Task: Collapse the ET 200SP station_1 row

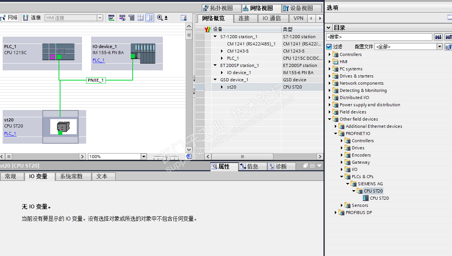Action: (x=215, y=65)
